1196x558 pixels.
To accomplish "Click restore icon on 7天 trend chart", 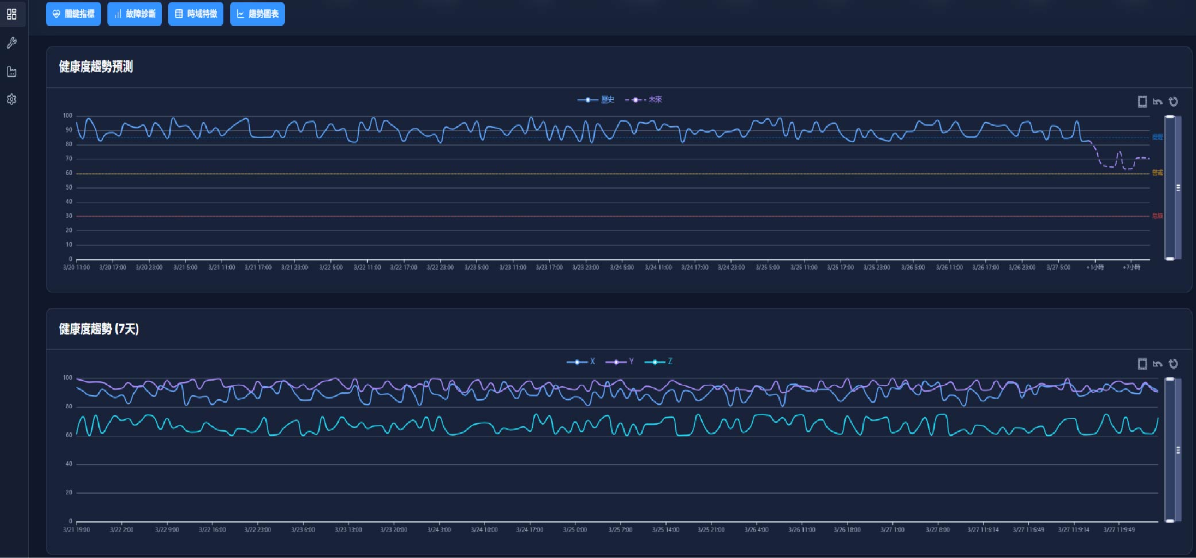I will [1173, 364].
